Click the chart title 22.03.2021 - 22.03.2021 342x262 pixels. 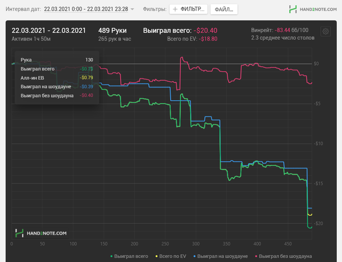(49, 30)
